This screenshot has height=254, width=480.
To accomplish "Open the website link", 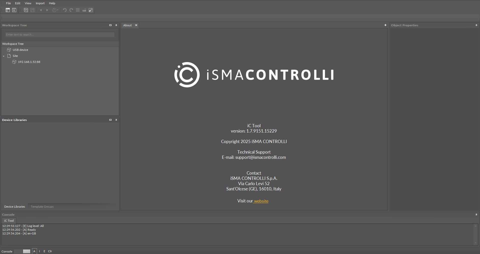I will point(261,201).
